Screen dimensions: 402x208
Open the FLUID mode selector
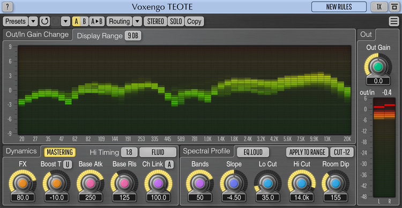158,152
